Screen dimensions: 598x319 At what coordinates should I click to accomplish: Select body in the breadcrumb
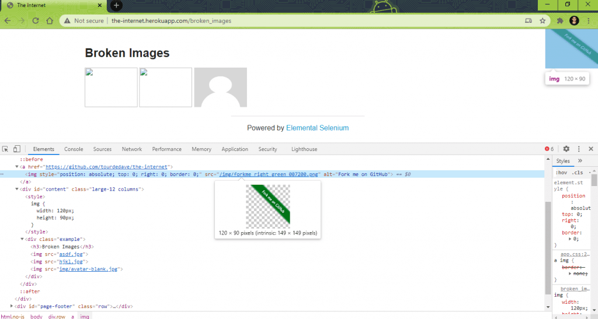36,316
